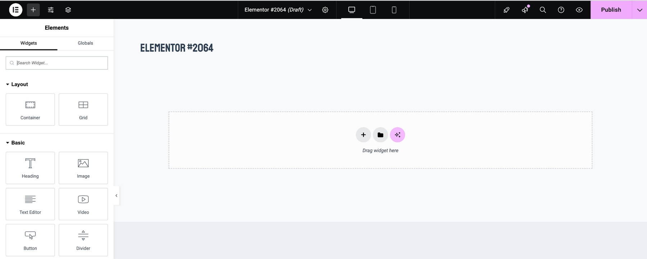Viewport: 647px width, 259px height.
Task: Select the Grid widget
Action: [83, 110]
